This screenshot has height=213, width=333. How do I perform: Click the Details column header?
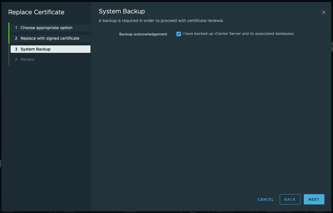click(69, 211)
